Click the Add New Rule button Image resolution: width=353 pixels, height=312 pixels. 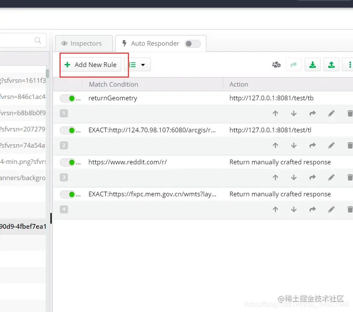coord(91,65)
